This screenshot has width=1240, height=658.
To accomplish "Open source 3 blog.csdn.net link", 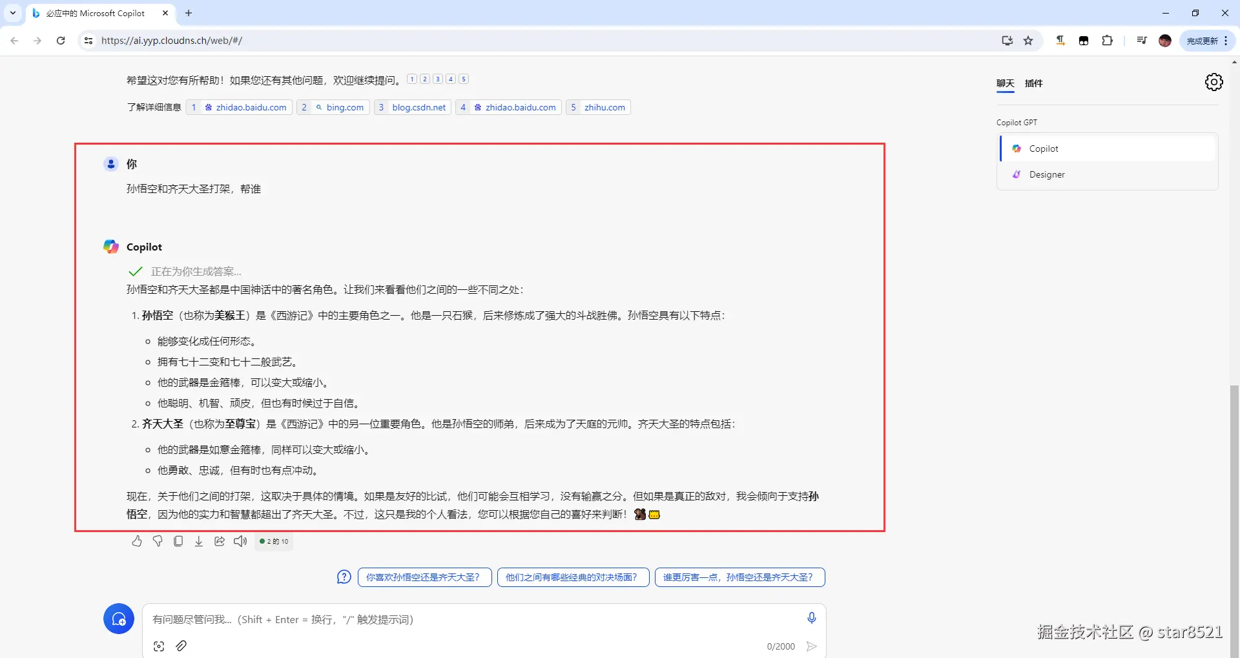I will [x=412, y=107].
